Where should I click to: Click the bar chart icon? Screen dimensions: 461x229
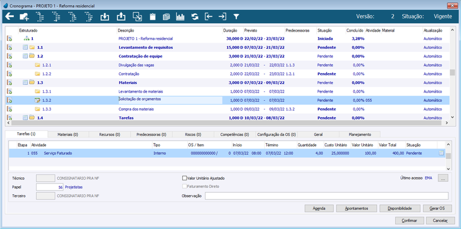[180, 17]
